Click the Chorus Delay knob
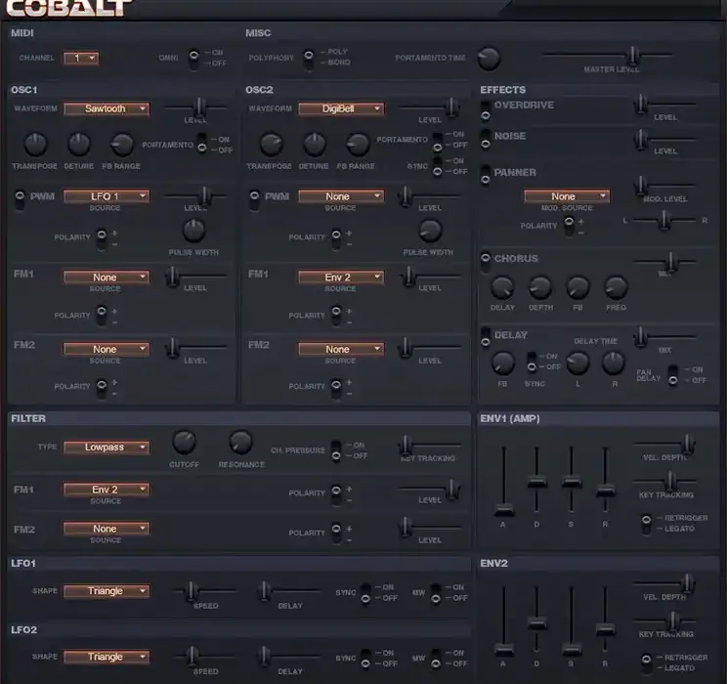727x684 pixels. tap(502, 287)
